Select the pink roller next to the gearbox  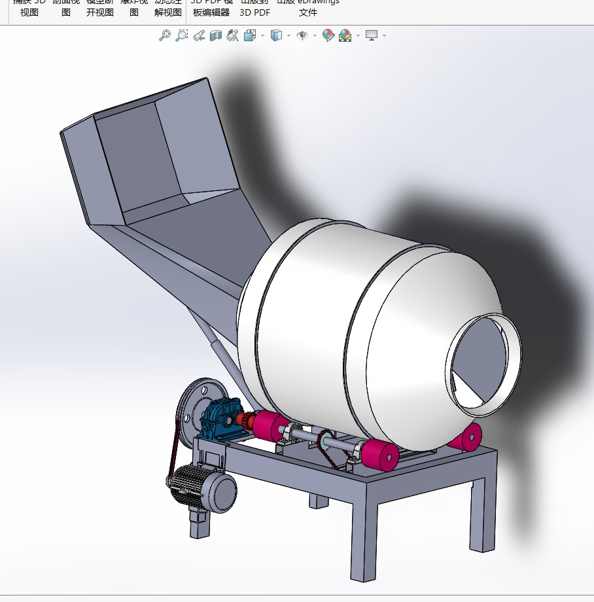(x=269, y=425)
